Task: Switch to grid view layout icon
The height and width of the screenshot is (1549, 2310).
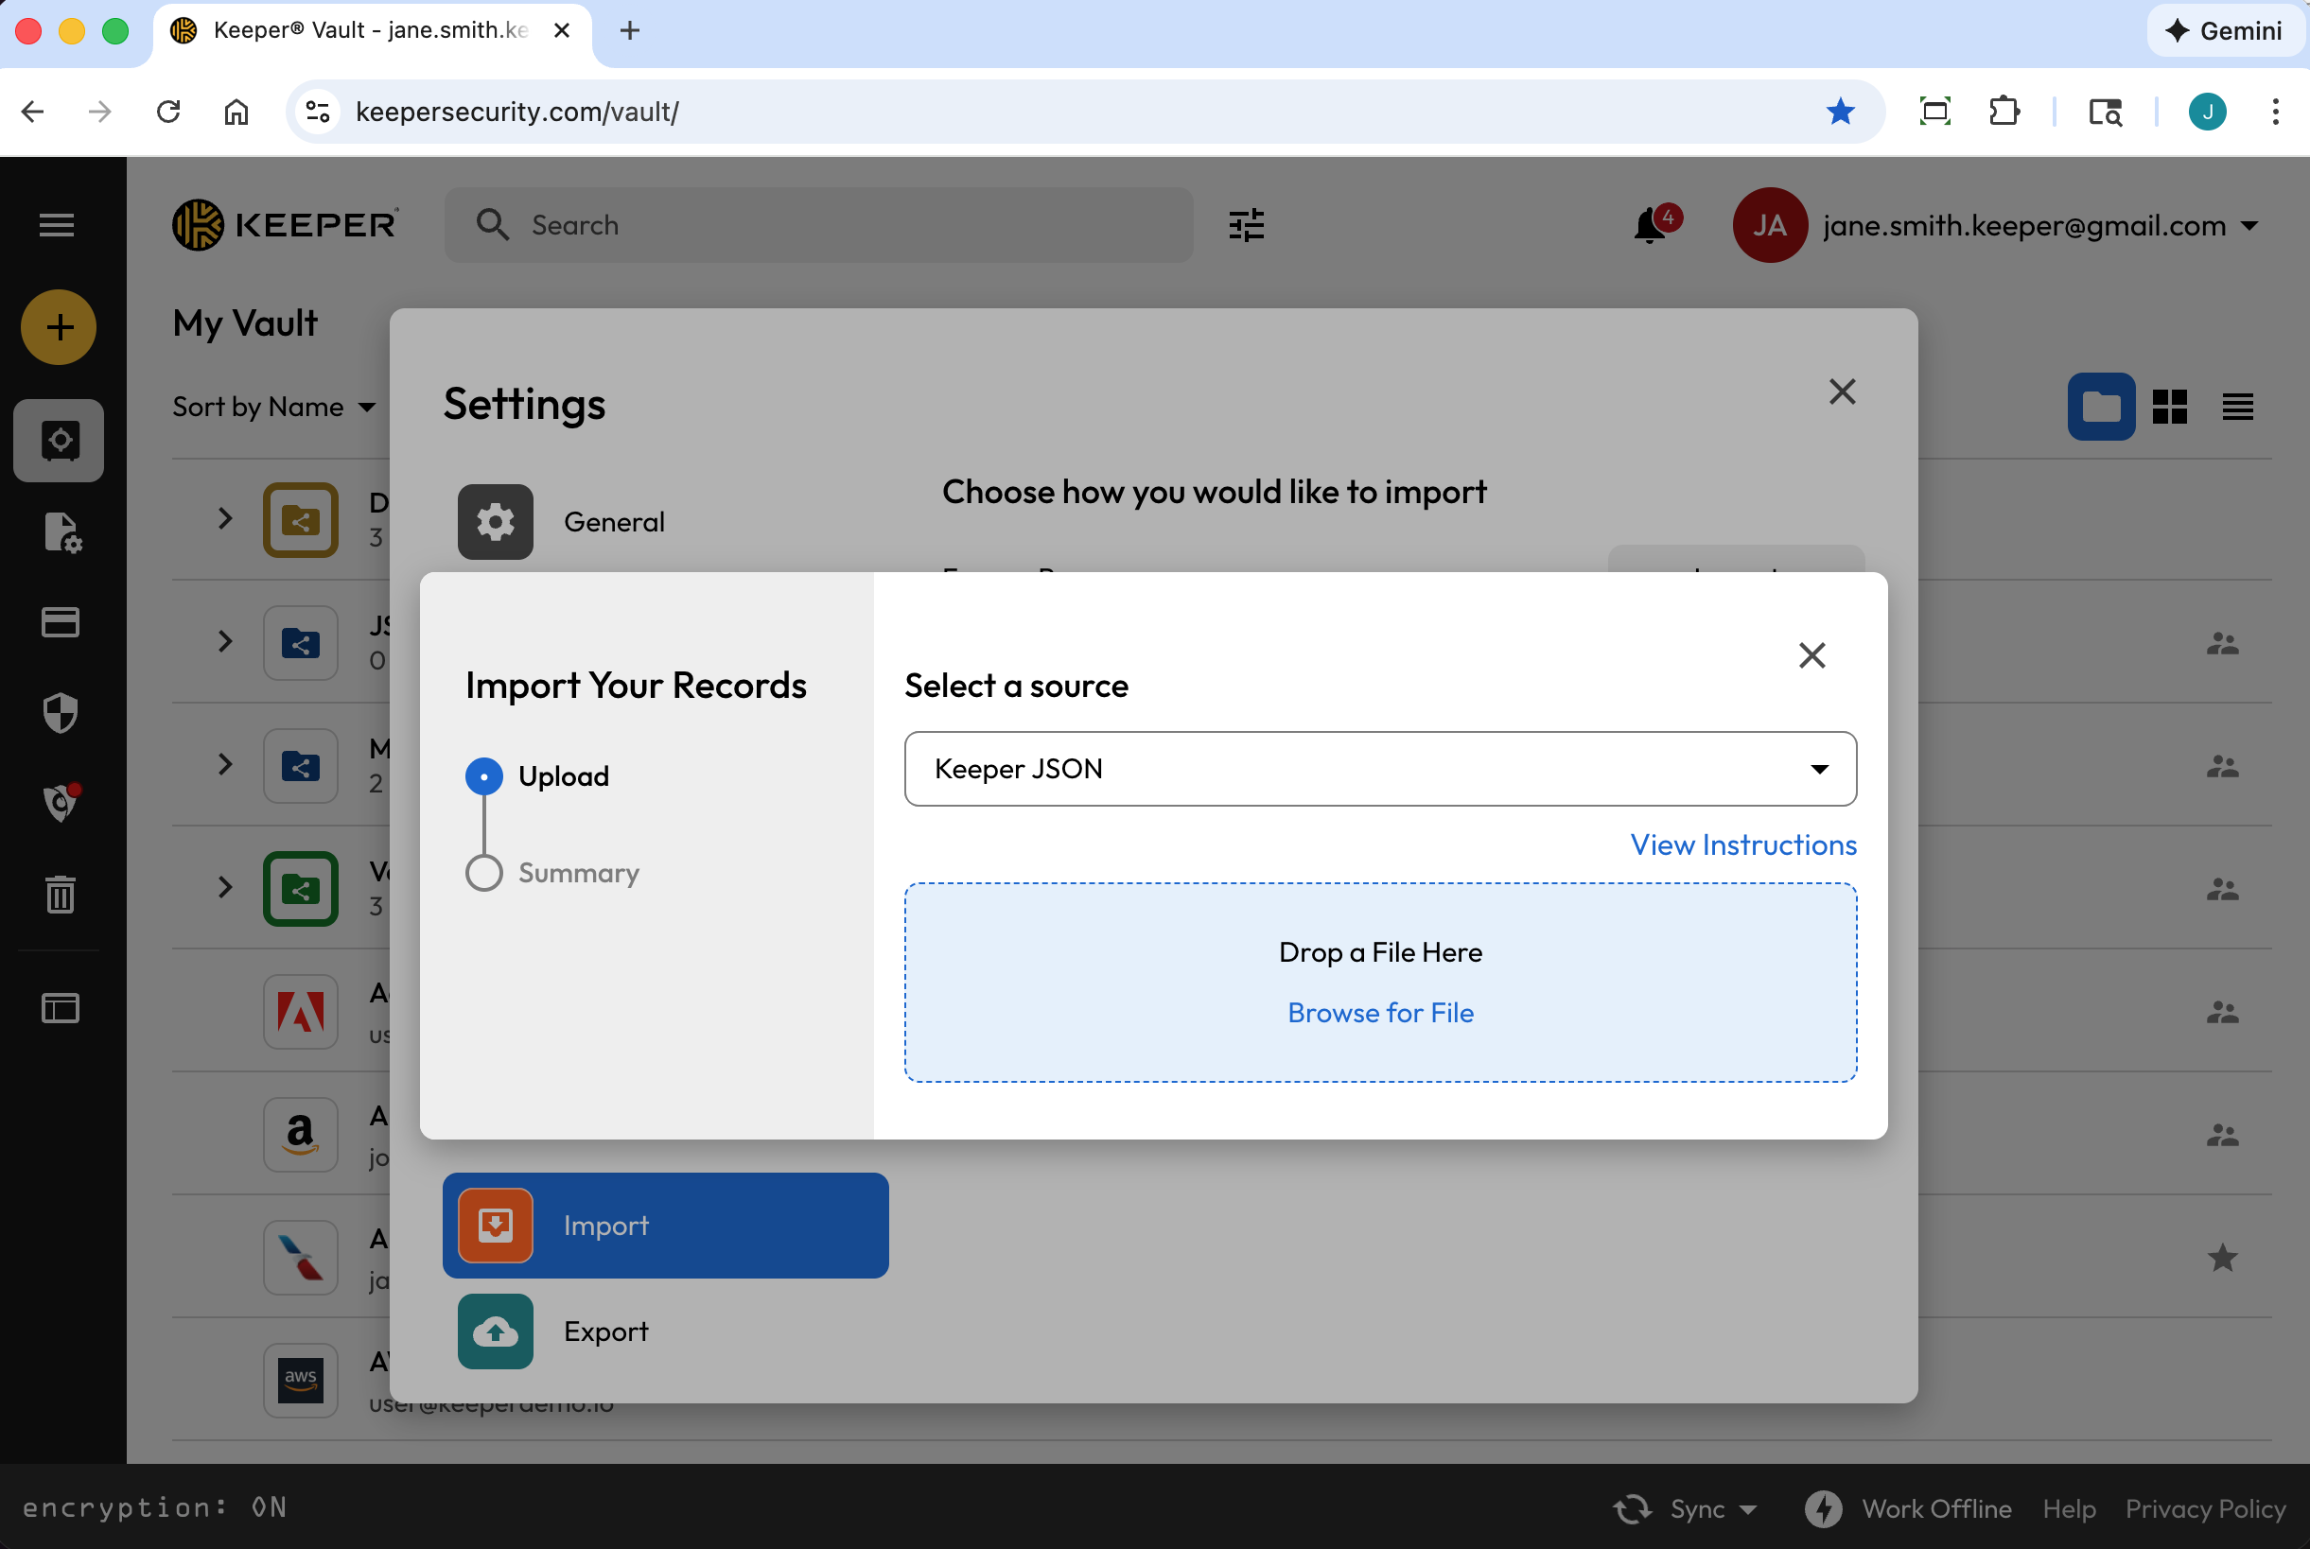Action: point(2170,406)
